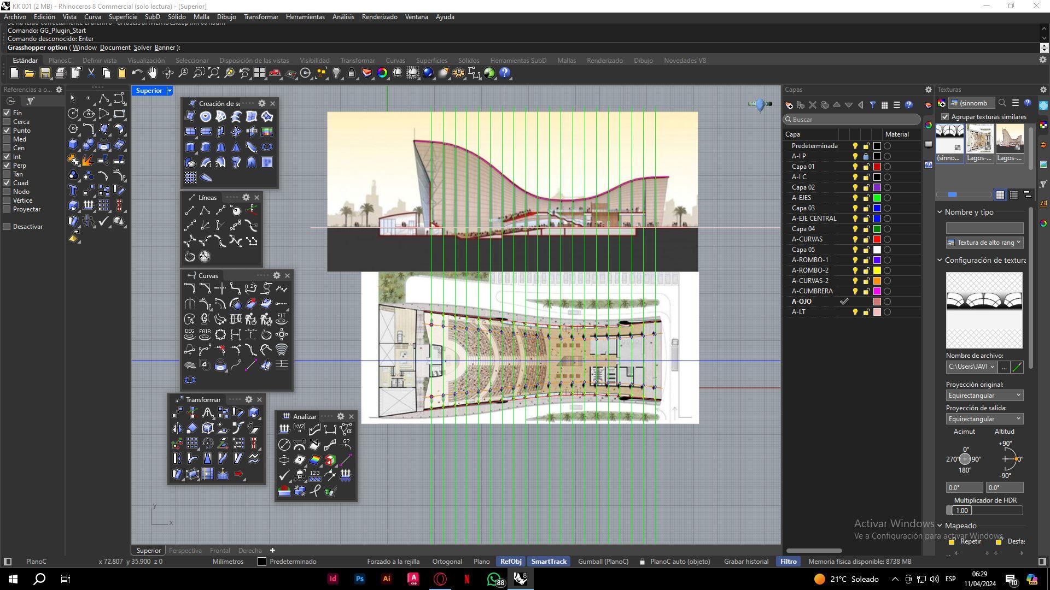
Task: Hide the Capa 01 layer via bulb icon
Action: (x=855, y=167)
